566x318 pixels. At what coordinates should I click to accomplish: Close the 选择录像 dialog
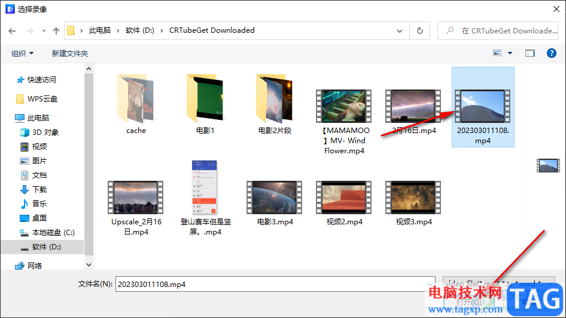(x=556, y=9)
